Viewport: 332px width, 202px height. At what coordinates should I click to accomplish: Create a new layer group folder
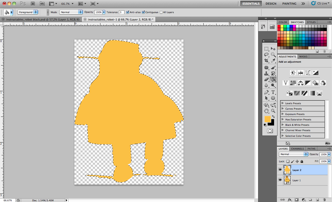(310, 199)
